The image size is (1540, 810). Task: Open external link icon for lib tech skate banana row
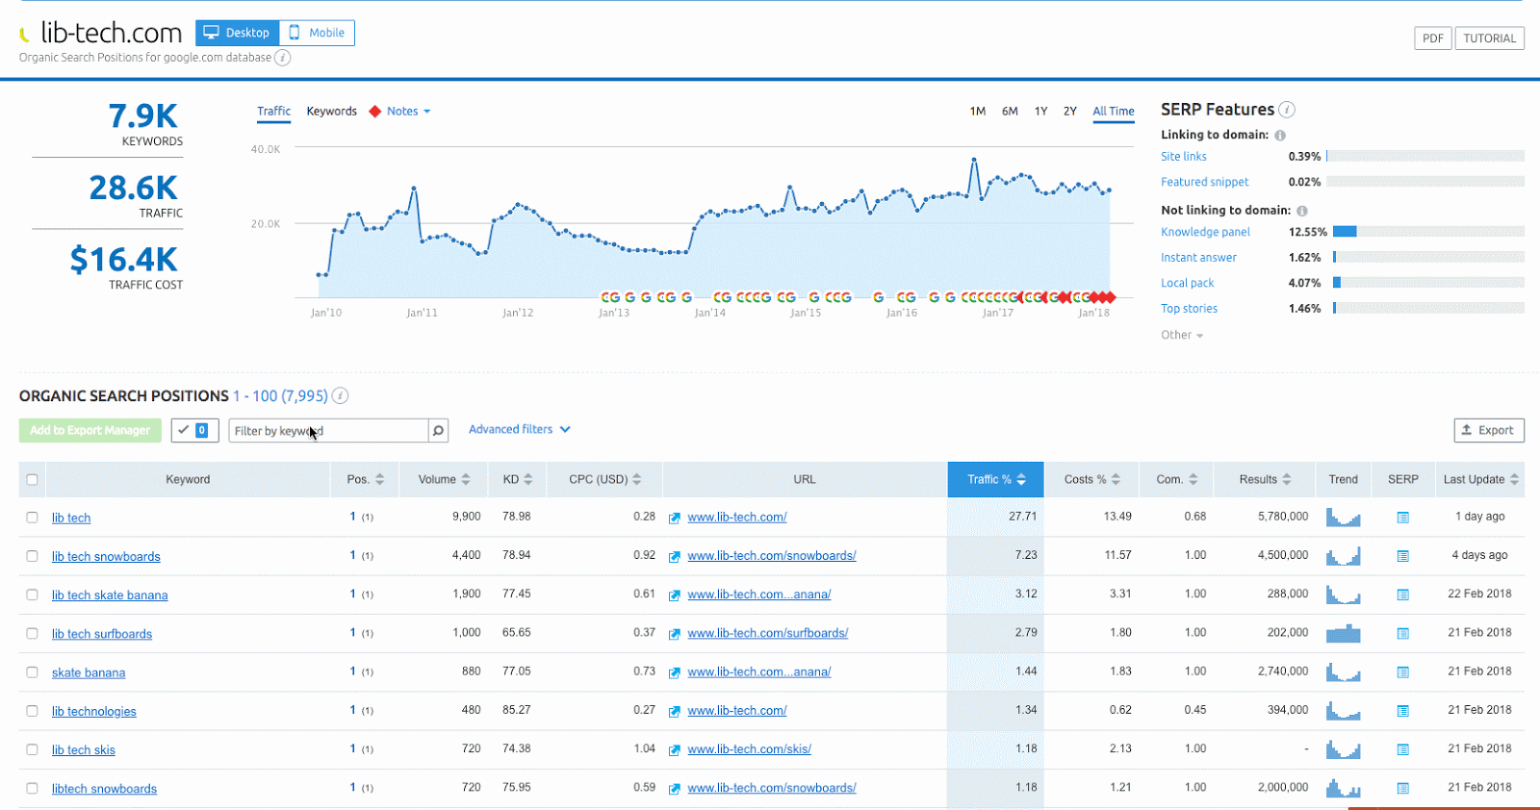[675, 595]
